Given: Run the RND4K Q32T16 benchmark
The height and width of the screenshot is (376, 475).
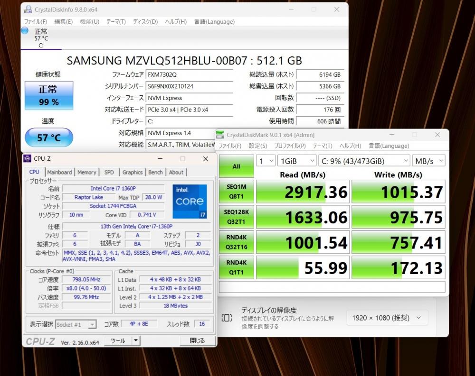Looking at the screenshot, I should coord(236,242).
